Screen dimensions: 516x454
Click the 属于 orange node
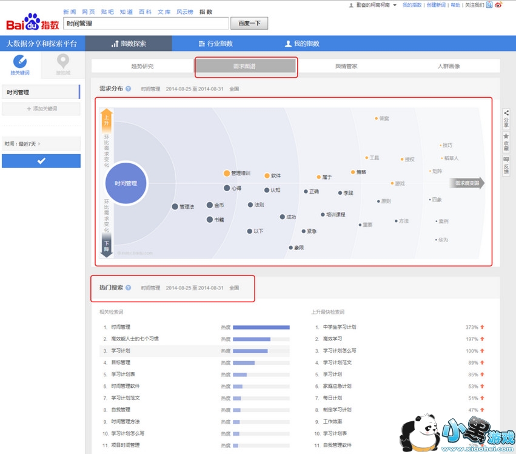pos(318,177)
